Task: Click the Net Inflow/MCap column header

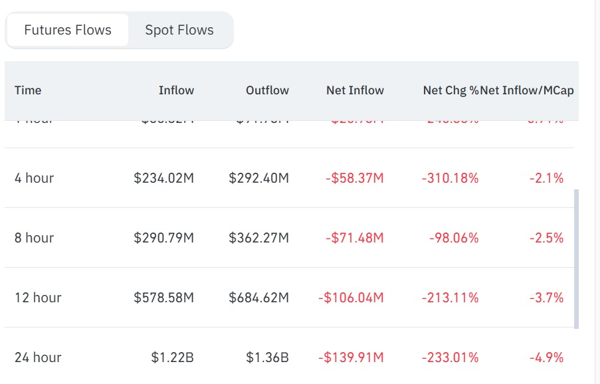Action: coord(527,90)
